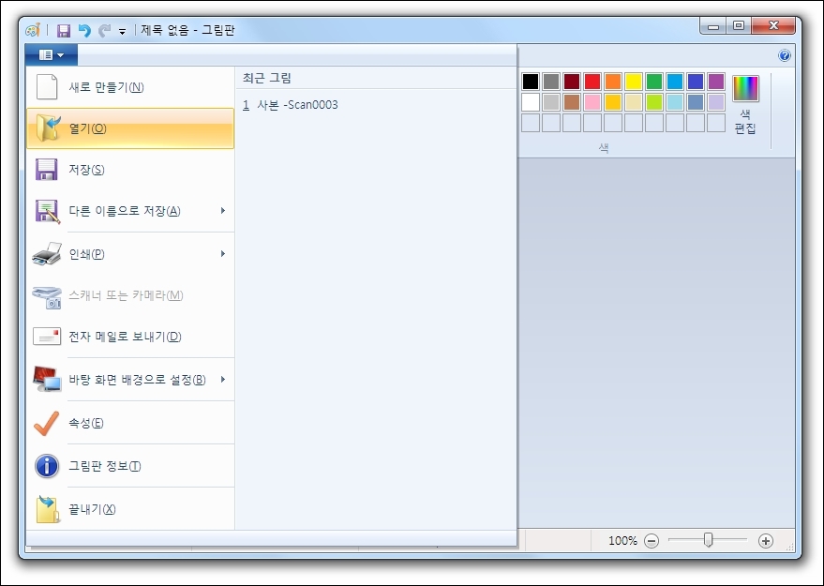Pick the pink color swatch
This screenshot has height=586, width=824.
coord(592,102)
